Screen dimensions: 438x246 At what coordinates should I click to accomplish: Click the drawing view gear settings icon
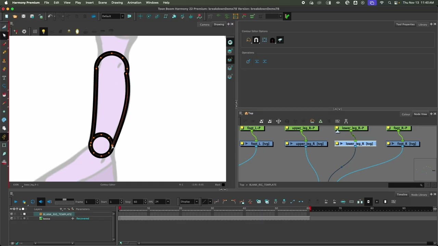(24, 31)
